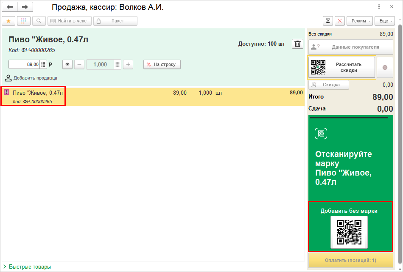
Task: Add a Пакет to the receipt
Action: [x=115, y=21]
